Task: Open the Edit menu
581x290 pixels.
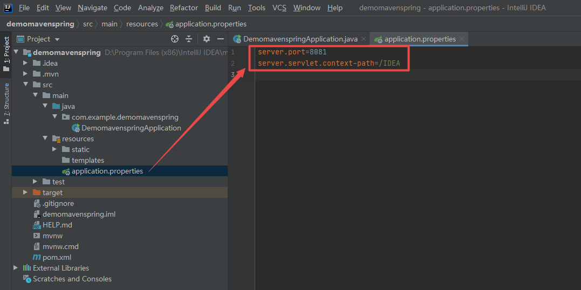Action: click(x=43, y=8)
